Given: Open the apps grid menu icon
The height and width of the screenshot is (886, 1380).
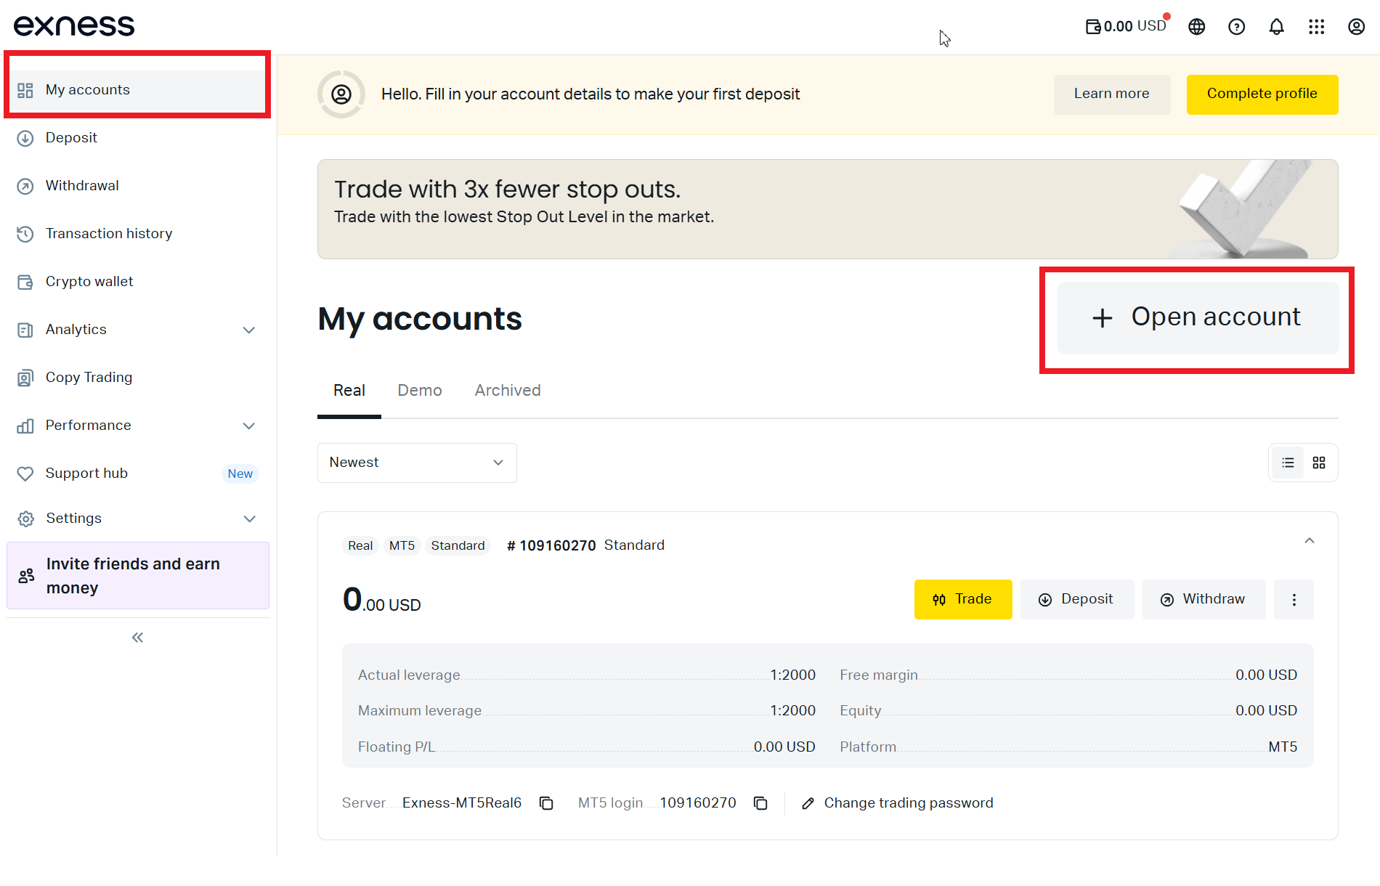Looking at the screenshot, I should (1316, 27).
